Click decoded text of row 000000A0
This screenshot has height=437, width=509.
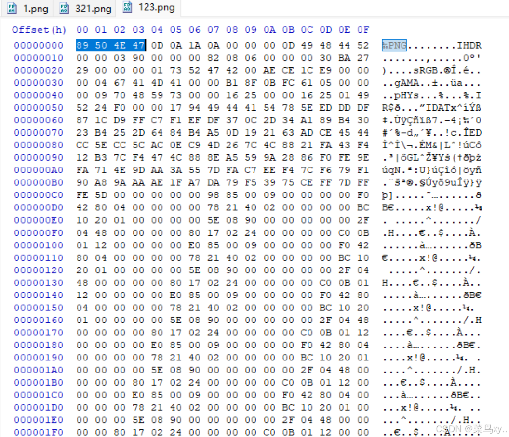432,170
